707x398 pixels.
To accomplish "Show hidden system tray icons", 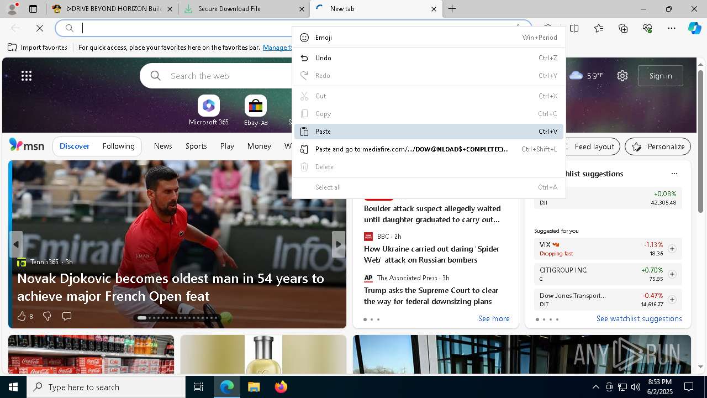I will click(x=595, y=387).
